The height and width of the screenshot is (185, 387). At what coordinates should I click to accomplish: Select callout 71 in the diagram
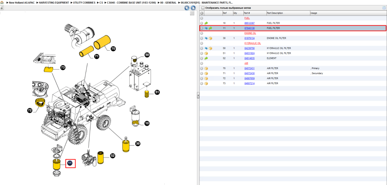(x=96, y=57)
